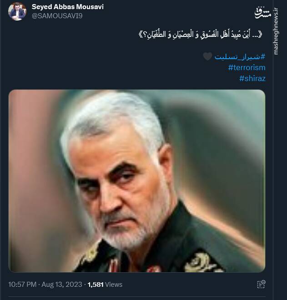Click the Views label

point(114,285)
